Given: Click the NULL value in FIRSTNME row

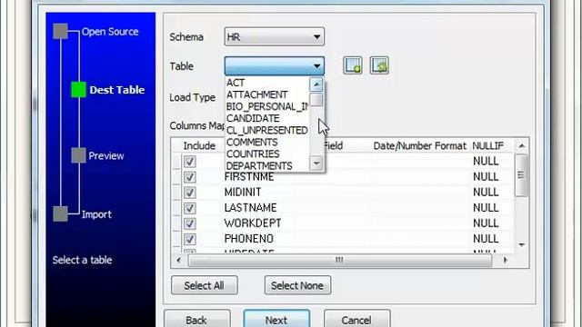Looking at the screenshot, I should point(486,177).
